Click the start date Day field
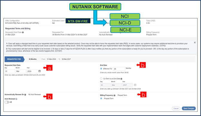The image size is (201, 116). pos(10,71)
